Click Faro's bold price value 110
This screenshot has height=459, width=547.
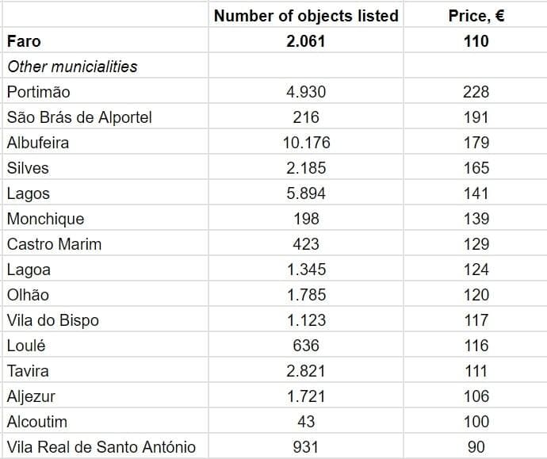[x=476, y=41]
